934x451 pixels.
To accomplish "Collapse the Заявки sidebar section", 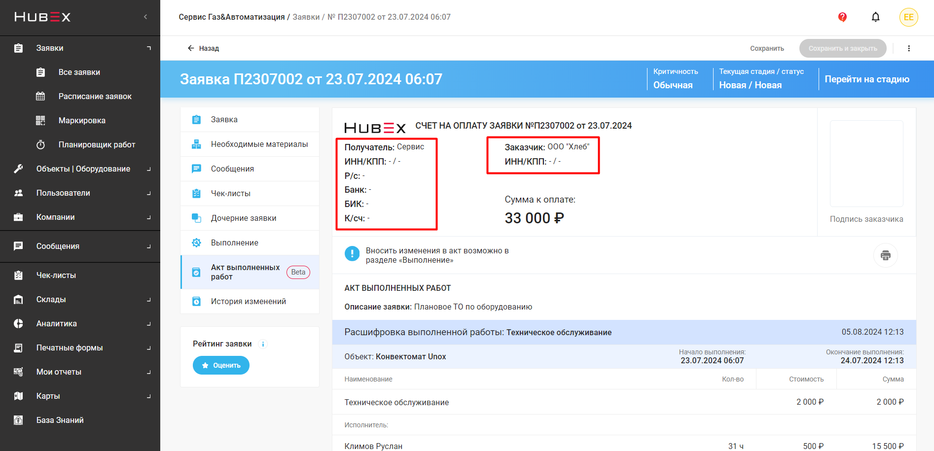I will click(x=50, y=48).
